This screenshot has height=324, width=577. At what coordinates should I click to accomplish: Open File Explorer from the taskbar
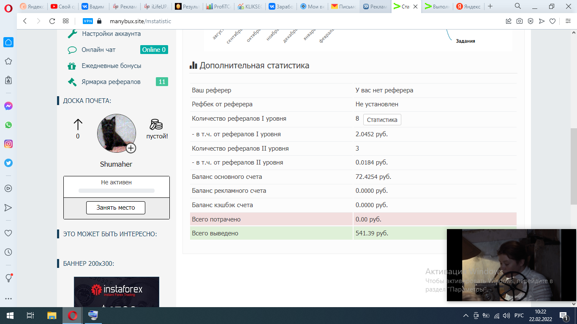pos(52,316)
